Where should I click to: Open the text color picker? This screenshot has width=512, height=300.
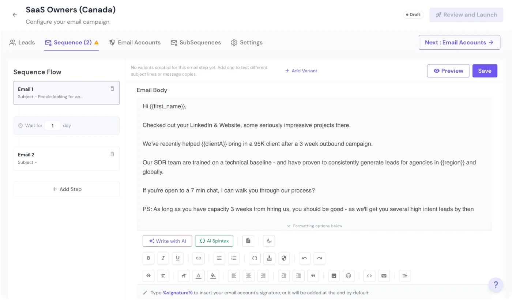point(199,276)
